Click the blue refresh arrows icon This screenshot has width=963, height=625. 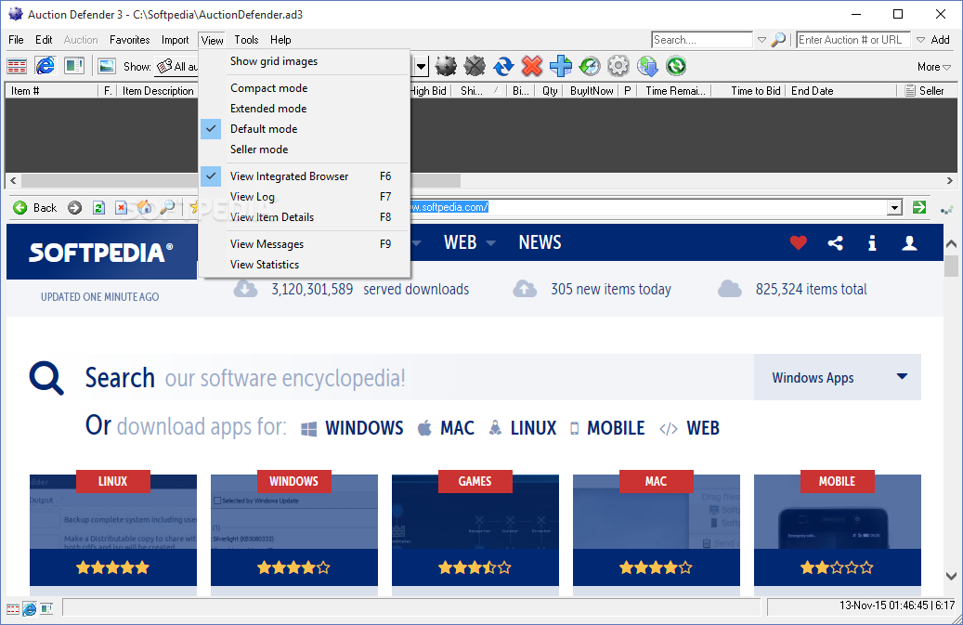pyautogui.click(x=503, y=66)
